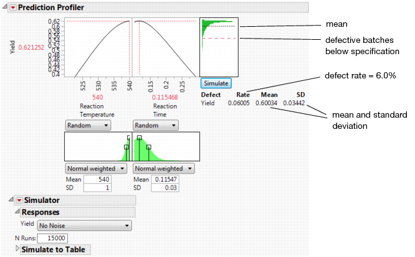Open the Yield No Noise dropdown

(84, 225)
